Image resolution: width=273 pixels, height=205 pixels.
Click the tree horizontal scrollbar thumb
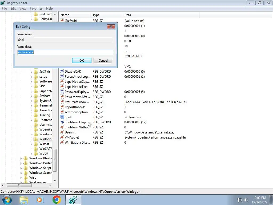click(19, 185)
